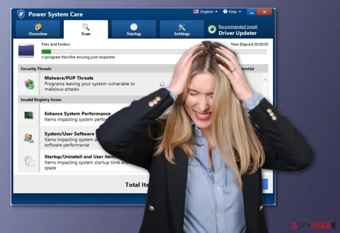Open the Settings tab

click(182, 29)
